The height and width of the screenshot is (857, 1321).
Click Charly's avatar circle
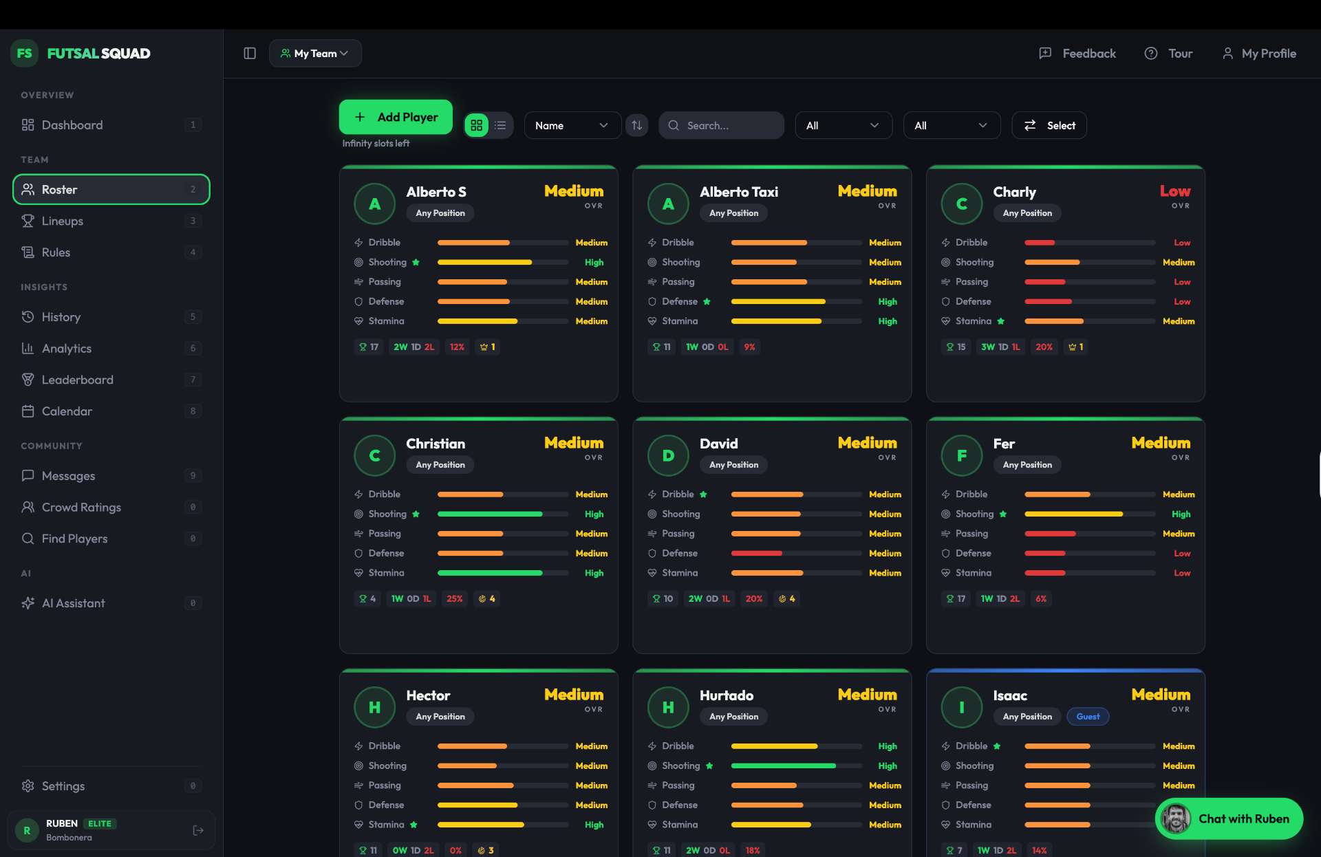tap(961, 204)
